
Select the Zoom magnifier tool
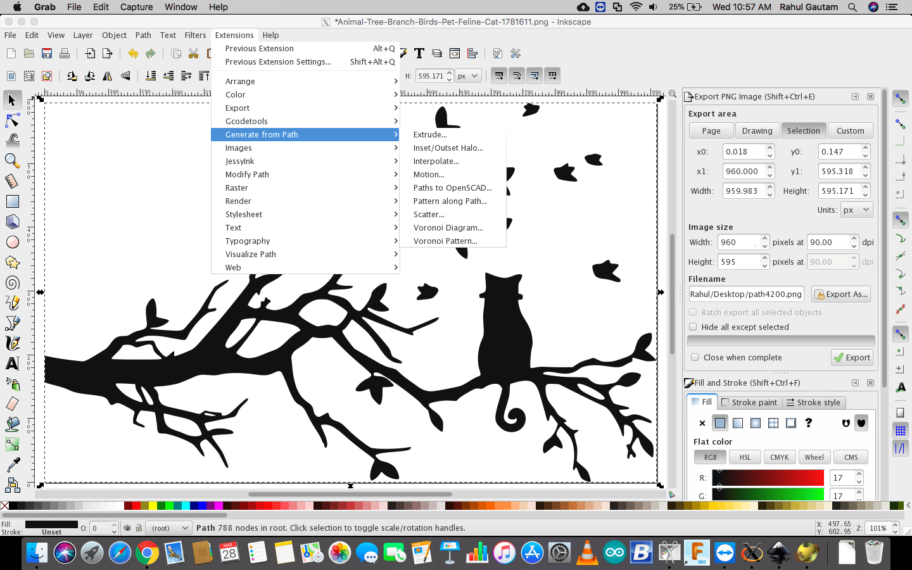(12, 161)
